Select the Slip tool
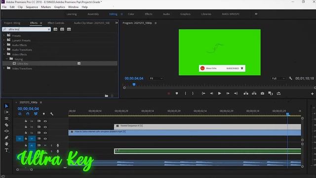The height and width of the screenshot is (178, 316). [6, 131]
